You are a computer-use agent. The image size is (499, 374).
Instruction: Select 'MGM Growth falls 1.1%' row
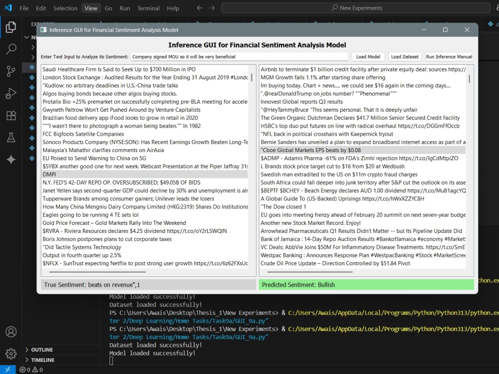363,77
